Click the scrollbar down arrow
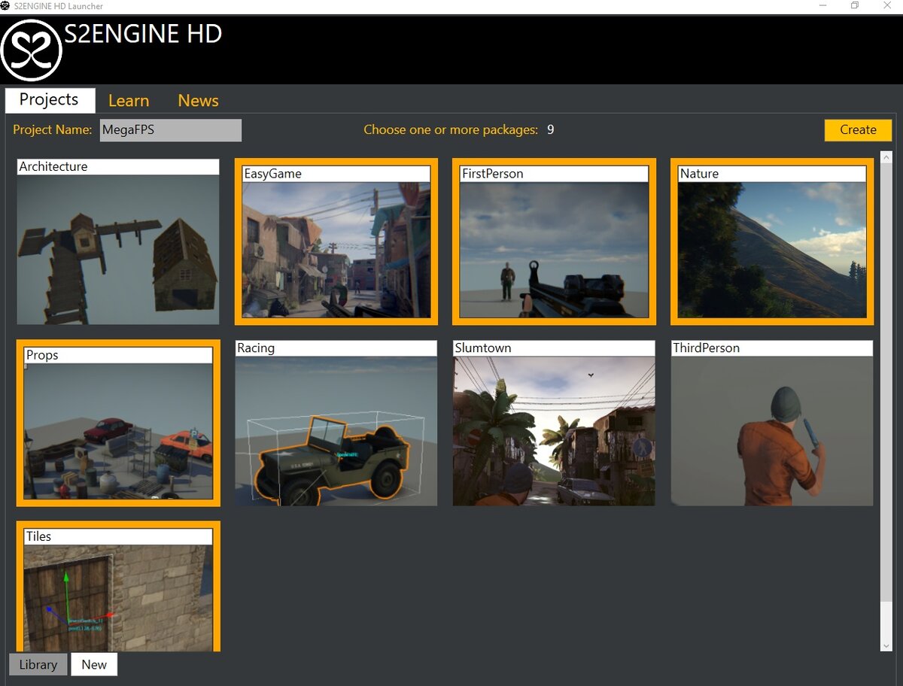This screenshot has height=686, width=903. [x=886, y=645]
